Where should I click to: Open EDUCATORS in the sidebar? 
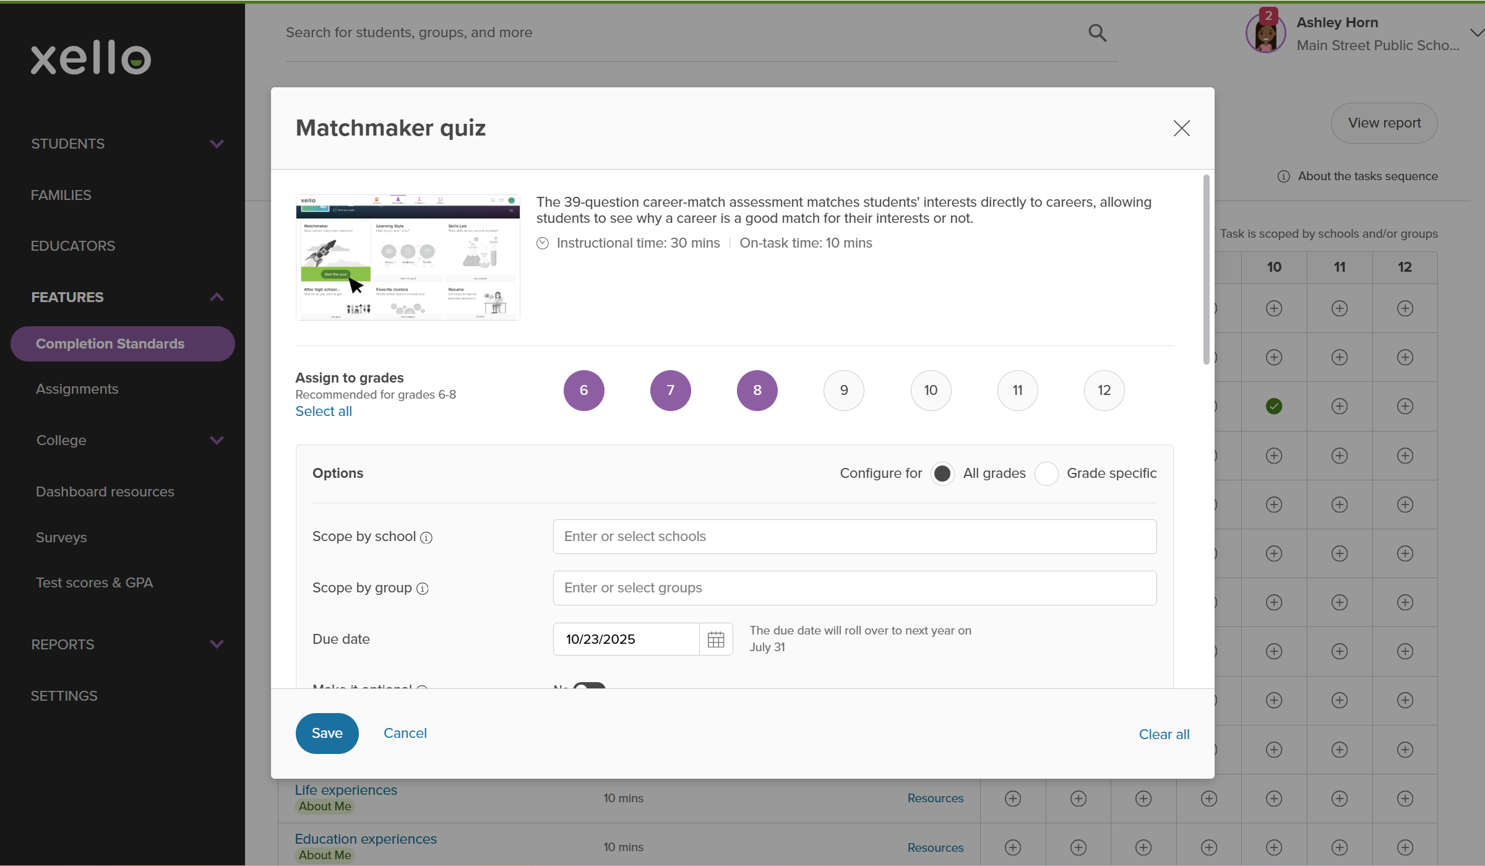pyautogui.click(x=73, y=246)
